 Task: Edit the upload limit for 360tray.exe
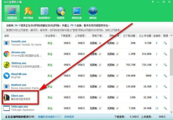click(117, 65)
